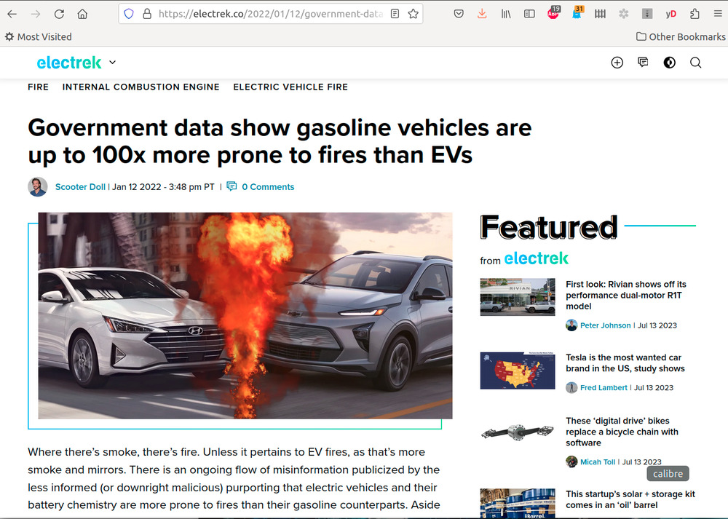Show the sidebar panel

point(529,14)
